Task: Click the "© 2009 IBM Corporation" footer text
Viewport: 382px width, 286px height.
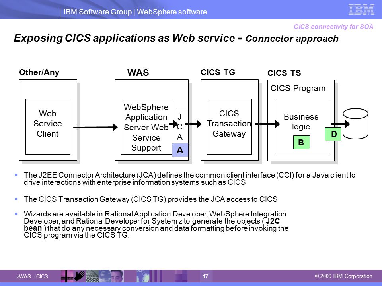Action: (x=343, y=276)
